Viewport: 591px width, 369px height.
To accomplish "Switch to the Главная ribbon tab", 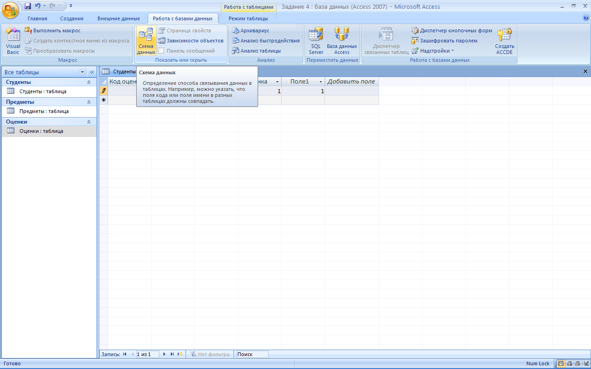I will pos(37,18).
